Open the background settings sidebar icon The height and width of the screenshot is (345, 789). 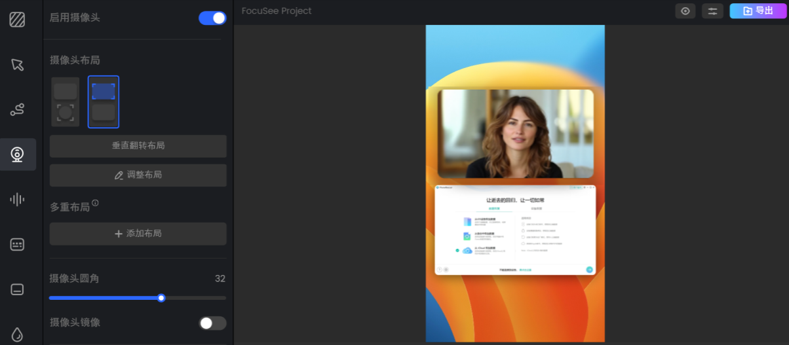pos(18,20)
